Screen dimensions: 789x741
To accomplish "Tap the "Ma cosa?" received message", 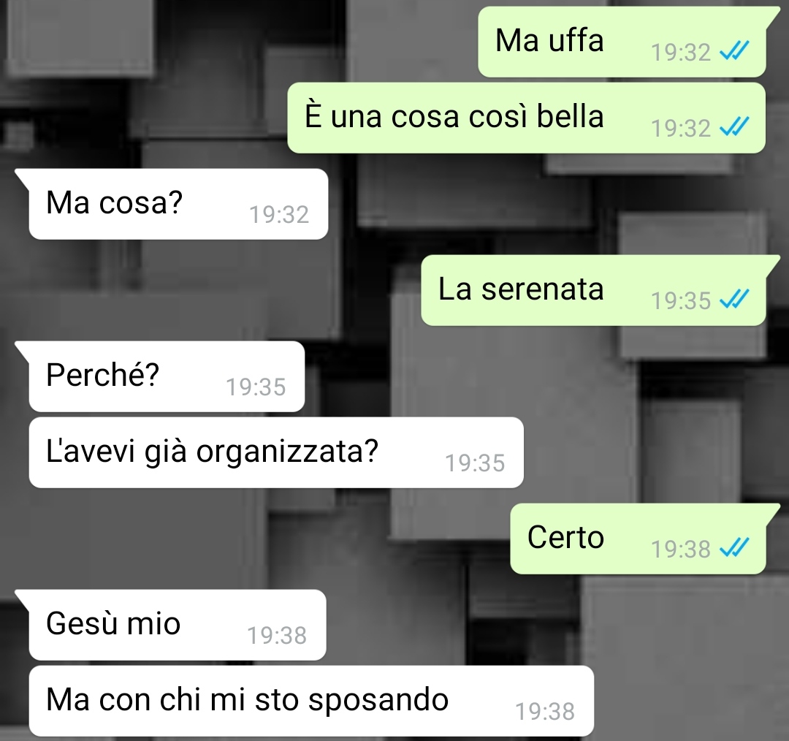I will (x=179, y=205).
